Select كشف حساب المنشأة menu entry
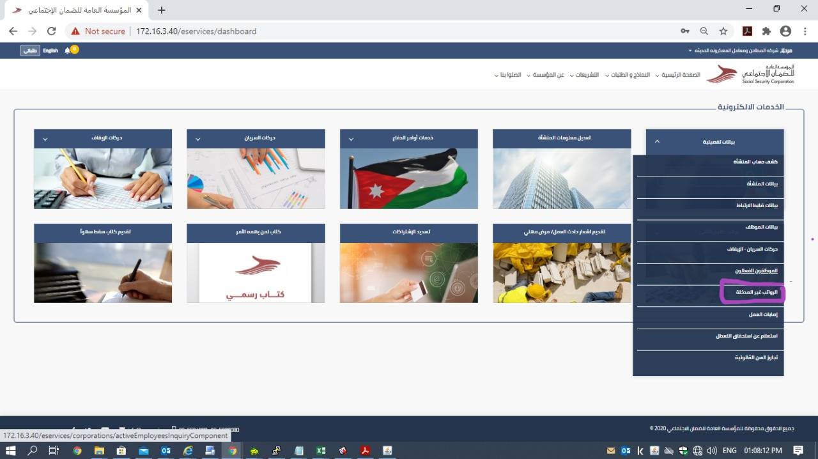This screenshot has height=459, width=818. [x=755, y=162]
